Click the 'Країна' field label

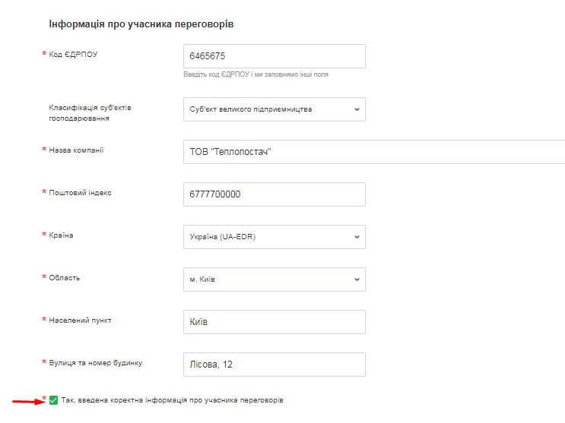[62, 235]
